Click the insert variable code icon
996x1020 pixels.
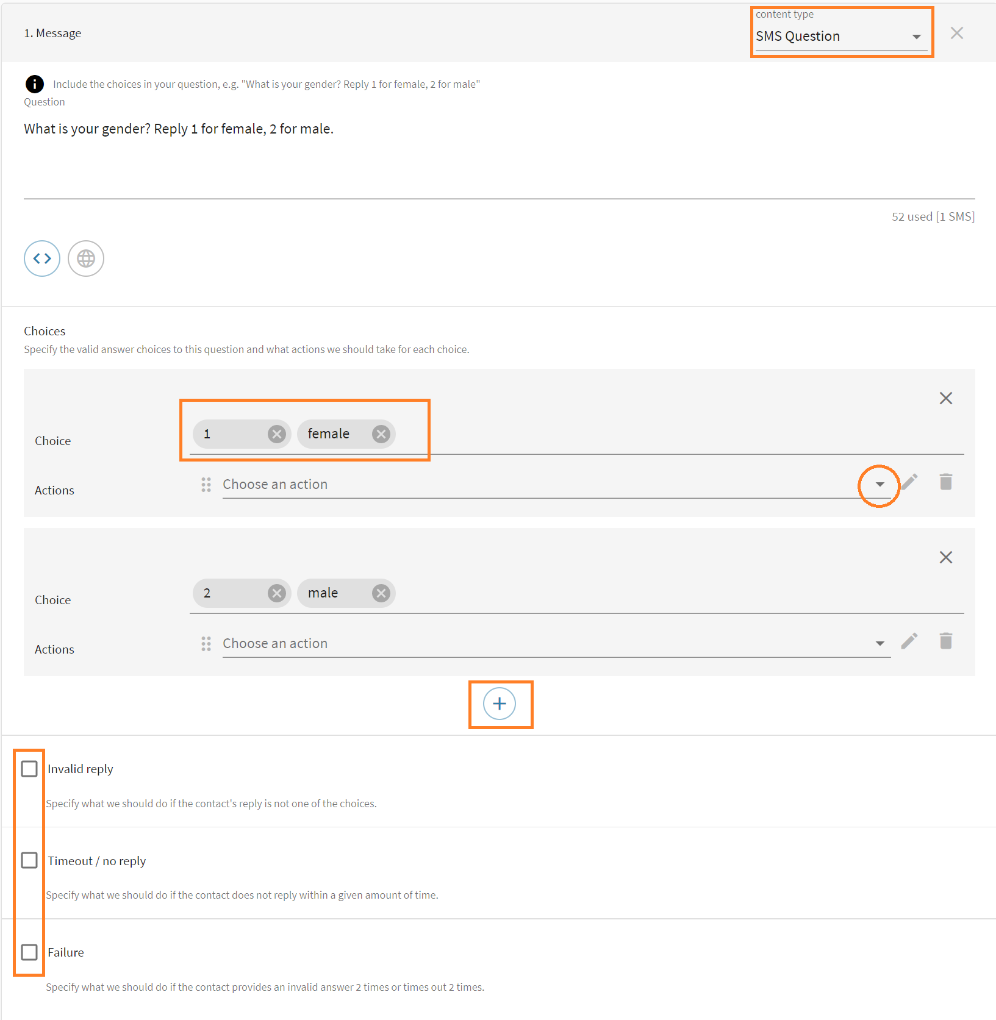(42, 259)
